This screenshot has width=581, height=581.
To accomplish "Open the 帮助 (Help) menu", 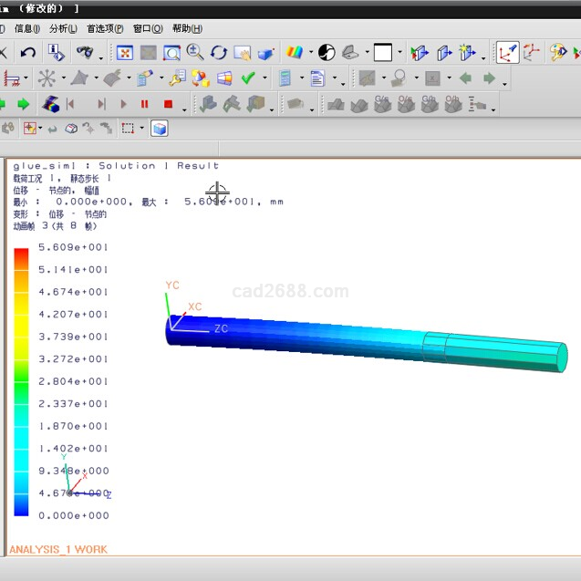I will (187, 28).
